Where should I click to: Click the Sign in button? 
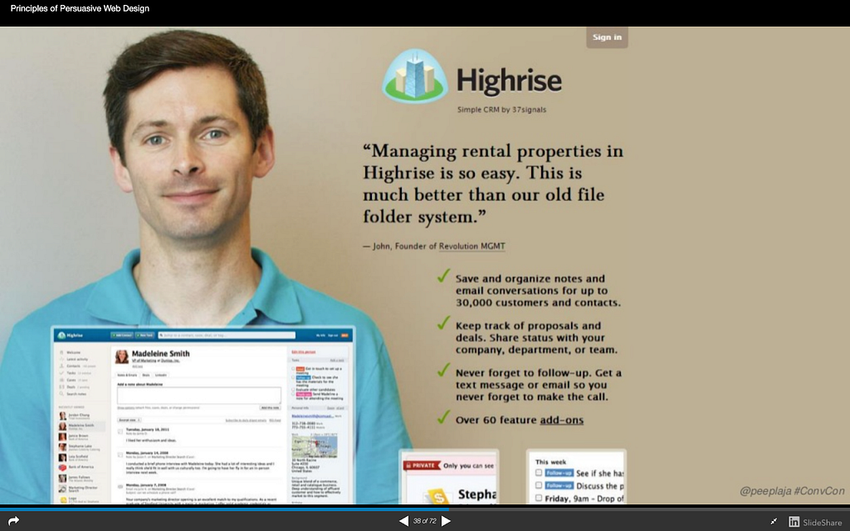click(x=607, y=37)
